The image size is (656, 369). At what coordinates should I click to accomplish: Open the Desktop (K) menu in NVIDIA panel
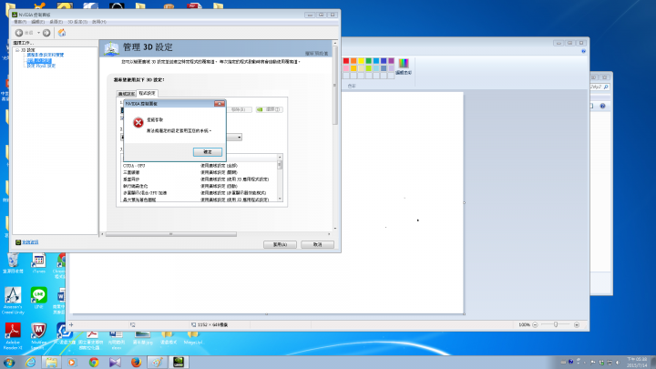click(x=56, y=22)
